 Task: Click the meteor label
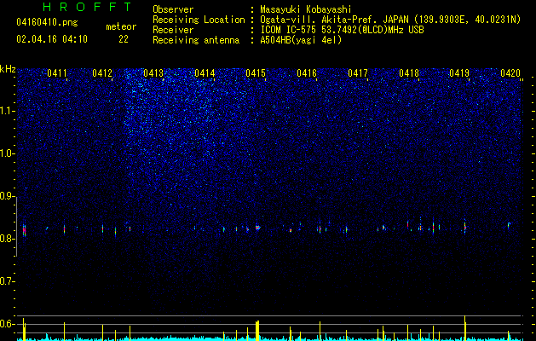121,26
